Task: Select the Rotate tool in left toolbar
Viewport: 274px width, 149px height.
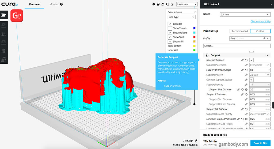Action: coord(4,43)
